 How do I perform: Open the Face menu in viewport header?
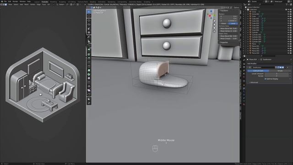pyautogui.click(x=44, y=4)
